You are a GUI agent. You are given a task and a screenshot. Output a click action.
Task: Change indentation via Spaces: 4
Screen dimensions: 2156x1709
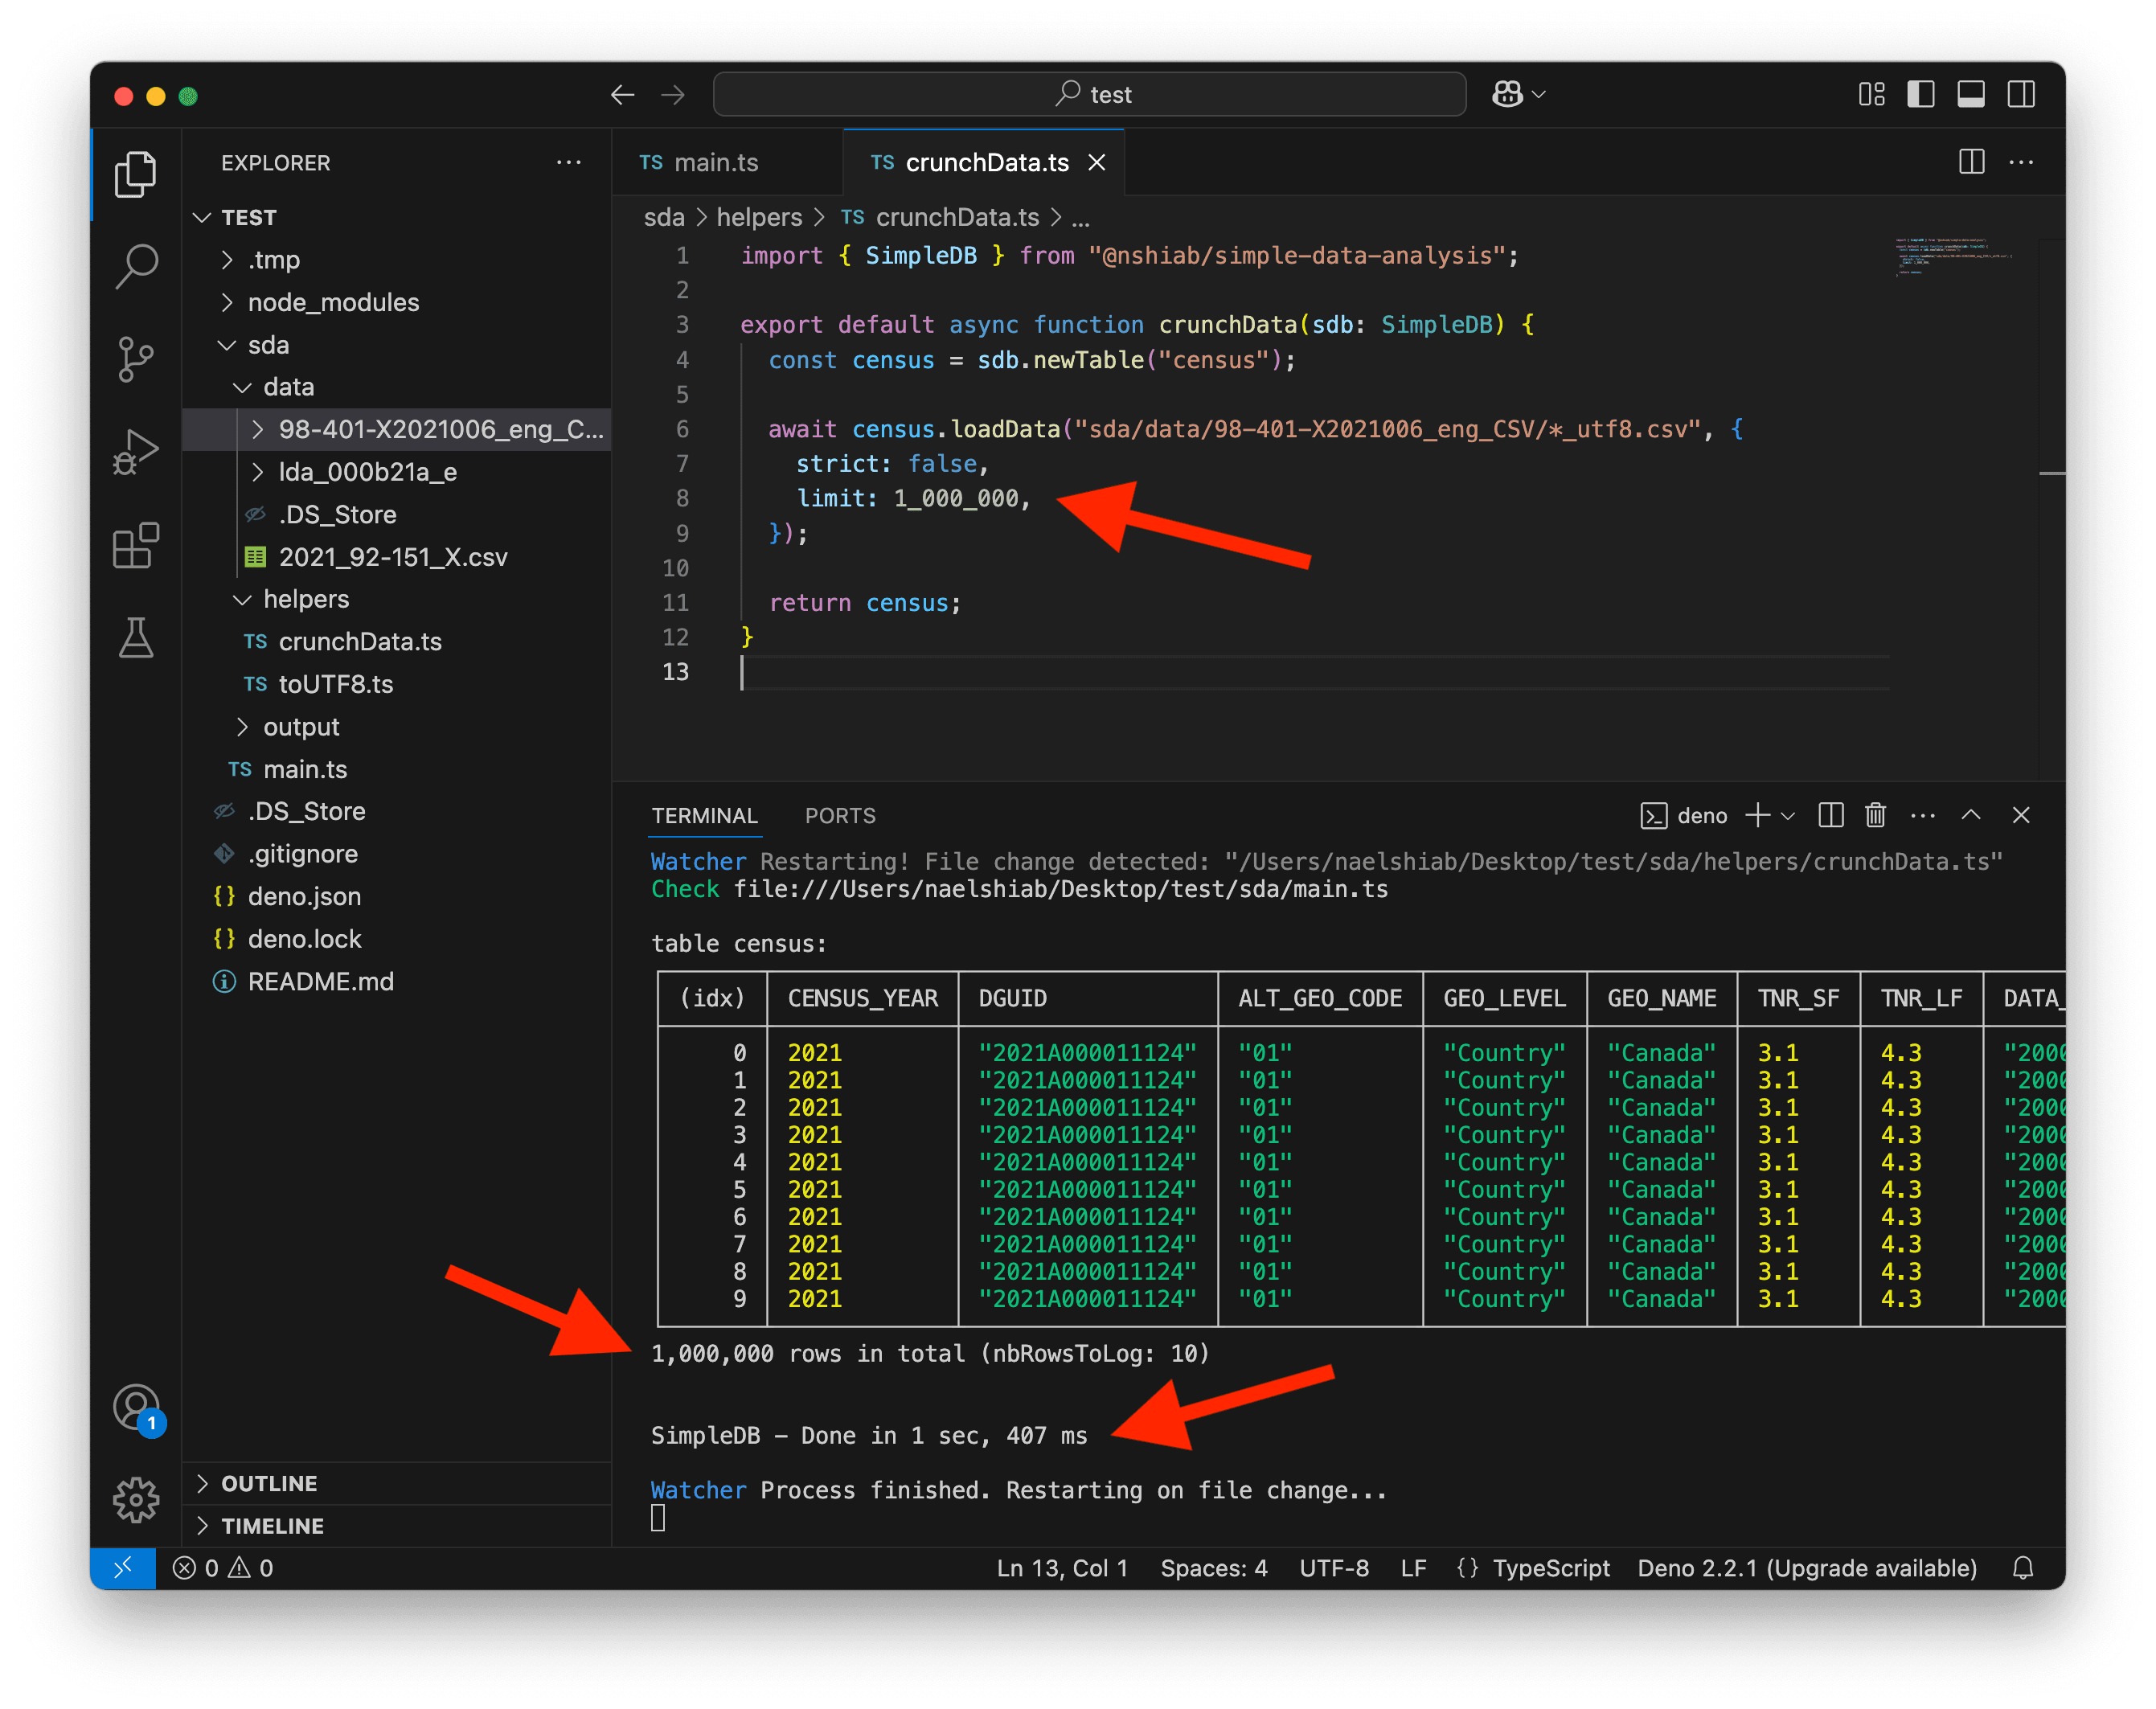point(1214,1567)
